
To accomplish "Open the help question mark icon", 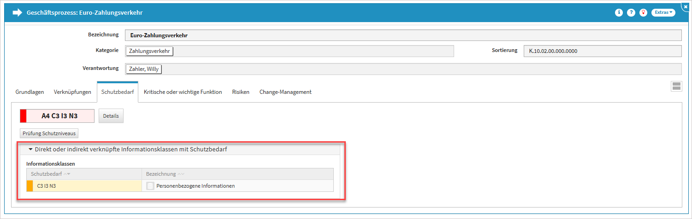I will tap(631, 13).
